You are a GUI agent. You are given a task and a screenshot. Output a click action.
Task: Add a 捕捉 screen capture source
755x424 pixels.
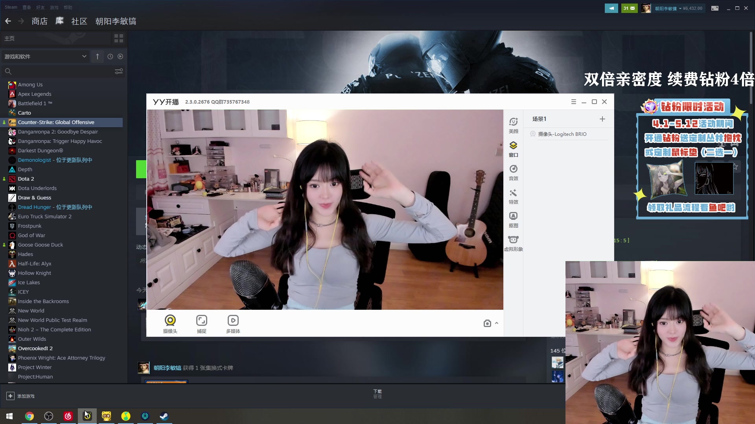[x=202, y=324]
